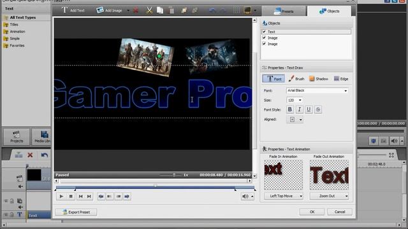This screenshot has width=408, height=229.
Task: Click the Projects button
Action: pyautogui.click(x=17, y=137)
